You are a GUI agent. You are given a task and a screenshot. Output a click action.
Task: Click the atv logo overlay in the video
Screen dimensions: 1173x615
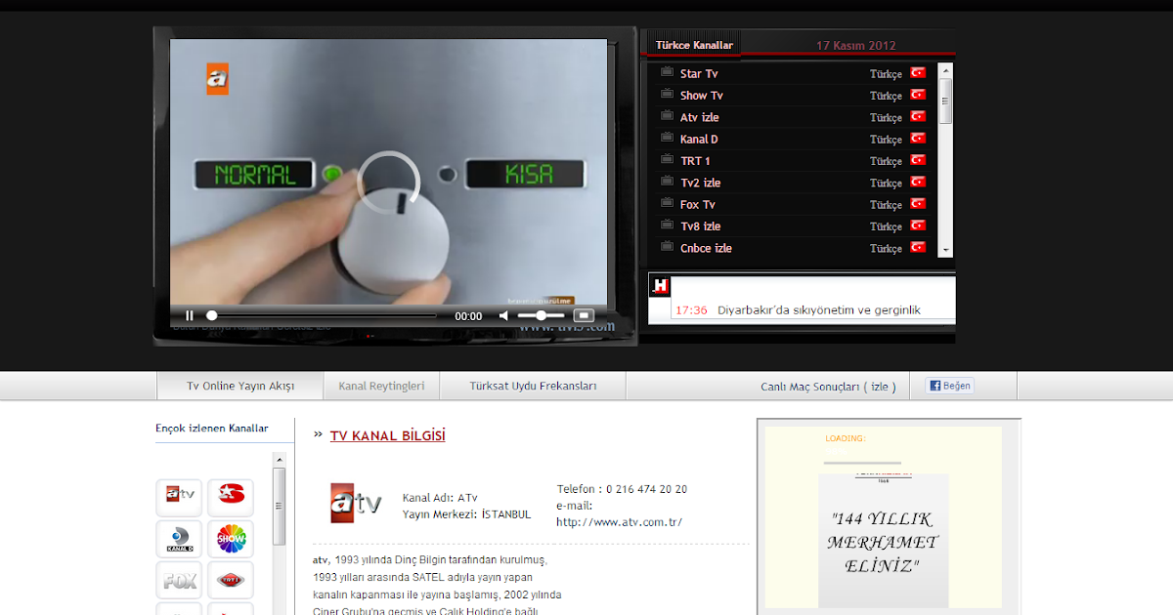click(217, 78)
